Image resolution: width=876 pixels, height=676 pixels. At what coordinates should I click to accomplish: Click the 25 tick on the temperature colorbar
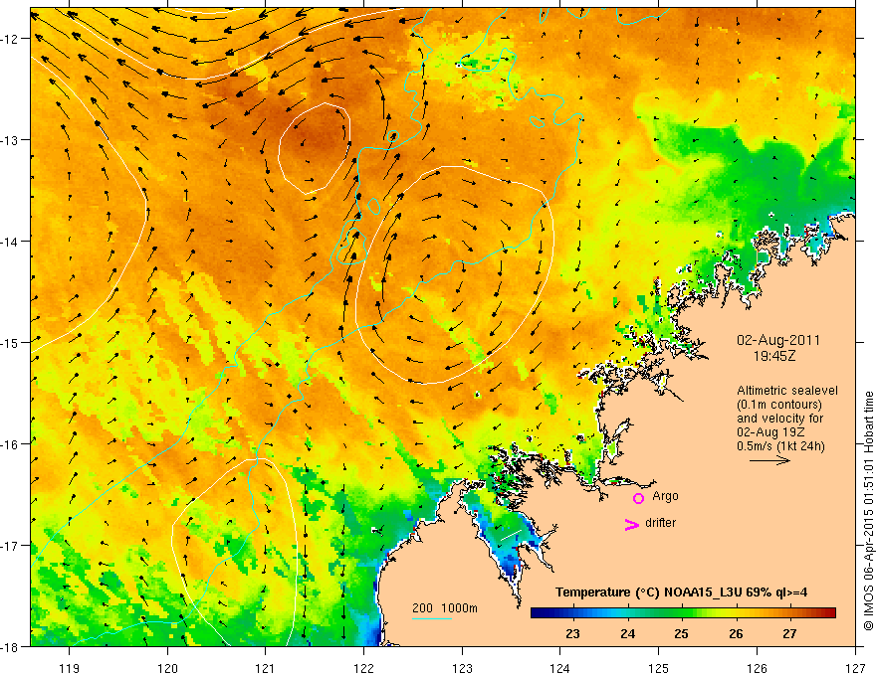[681, 633]
